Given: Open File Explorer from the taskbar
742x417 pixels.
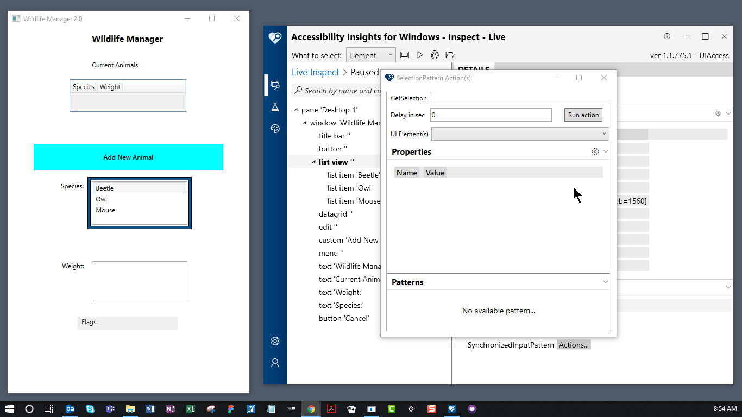Looking at the screenshot, I should click(130, 409).
